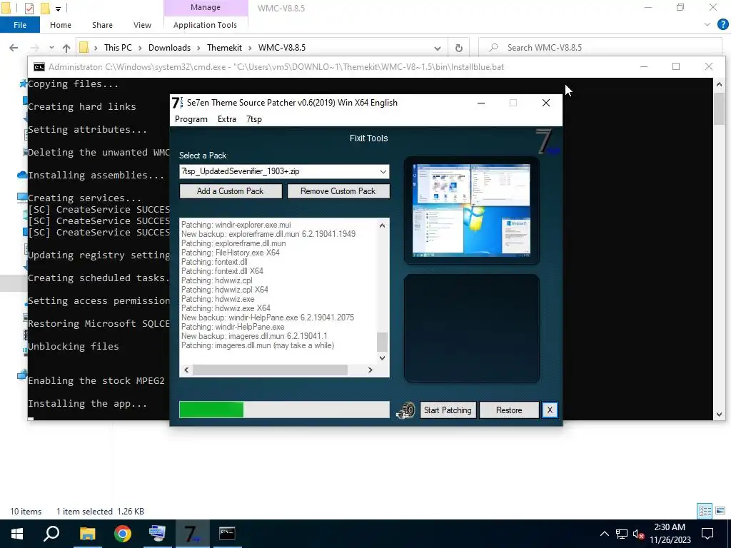Viewport: 731px width, 548px height.
Task: Click the Windows 7 theme preview thumbnail
Action: (471, 210)
